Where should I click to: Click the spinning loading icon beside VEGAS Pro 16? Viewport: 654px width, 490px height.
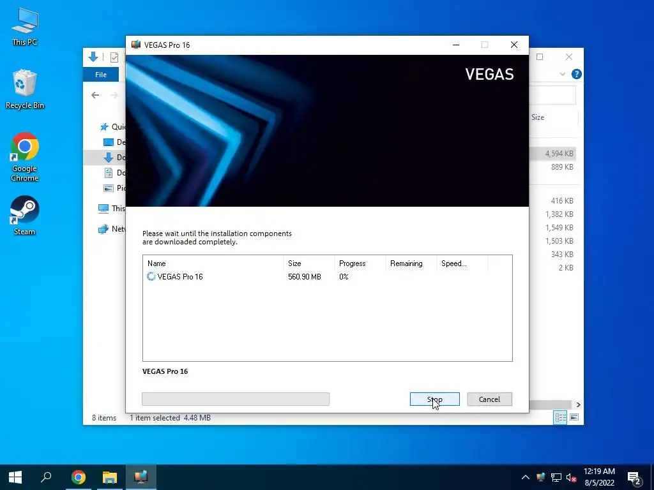pyautogui.click(x=151, y=277)
